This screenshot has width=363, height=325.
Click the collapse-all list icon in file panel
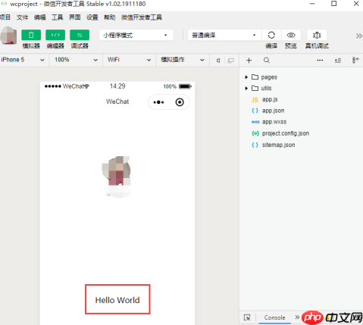(x=338, y=61)
